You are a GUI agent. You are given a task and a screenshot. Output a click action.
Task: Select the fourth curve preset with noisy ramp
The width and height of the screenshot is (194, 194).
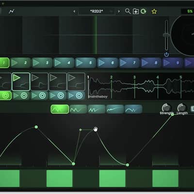click(115, 109)
